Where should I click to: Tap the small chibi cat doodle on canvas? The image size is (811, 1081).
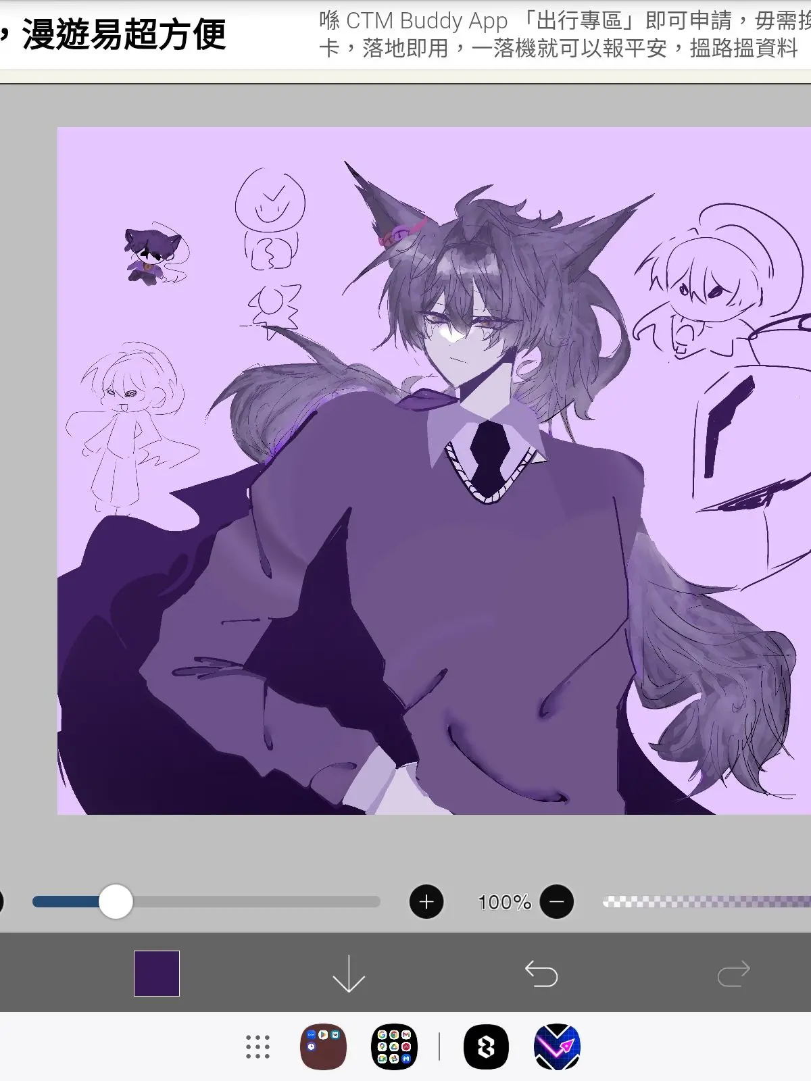click(153, 255)
